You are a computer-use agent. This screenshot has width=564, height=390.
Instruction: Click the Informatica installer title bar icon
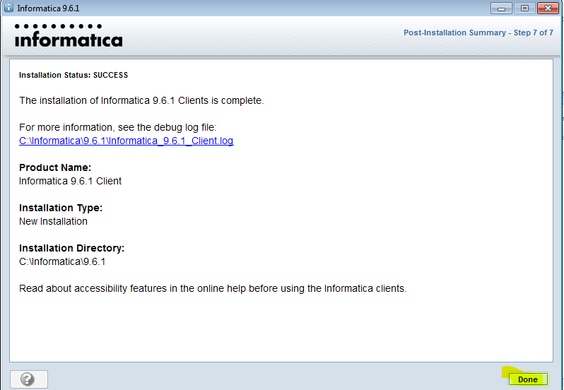coord(8,8)
